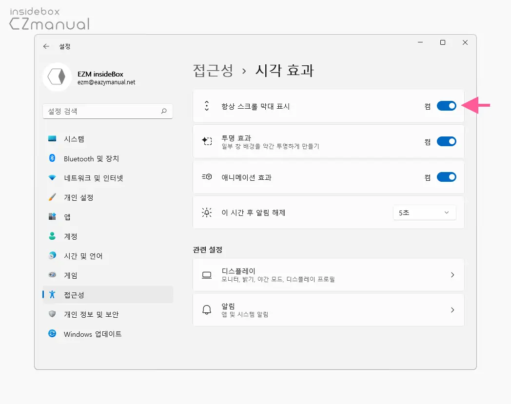This screenshot has height=404, width=511.
Task: Open Windows 업데이트 category
Action: click(x=108, y=334)
